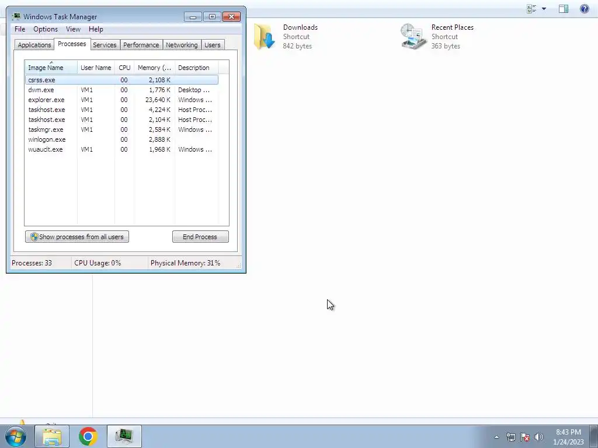
Task: Sort by the Description column header
Action: 196,68
